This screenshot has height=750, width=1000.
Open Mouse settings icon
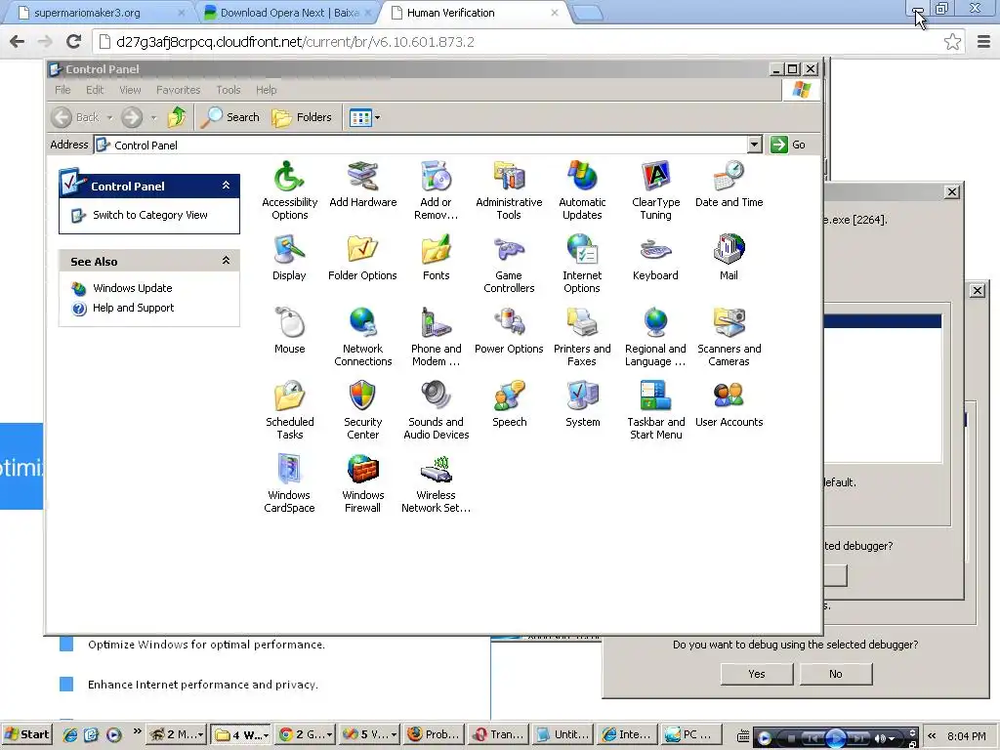point(289,331)
